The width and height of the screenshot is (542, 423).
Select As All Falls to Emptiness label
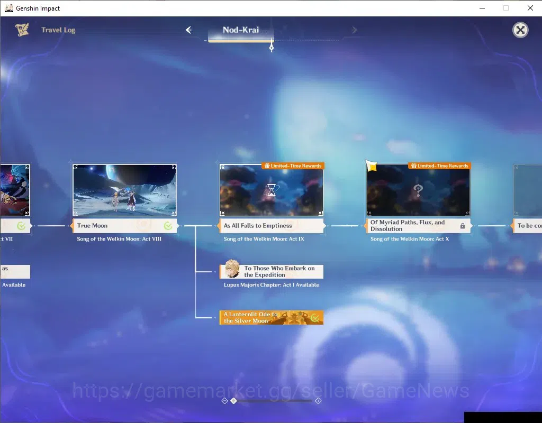(x=272, y=226)
